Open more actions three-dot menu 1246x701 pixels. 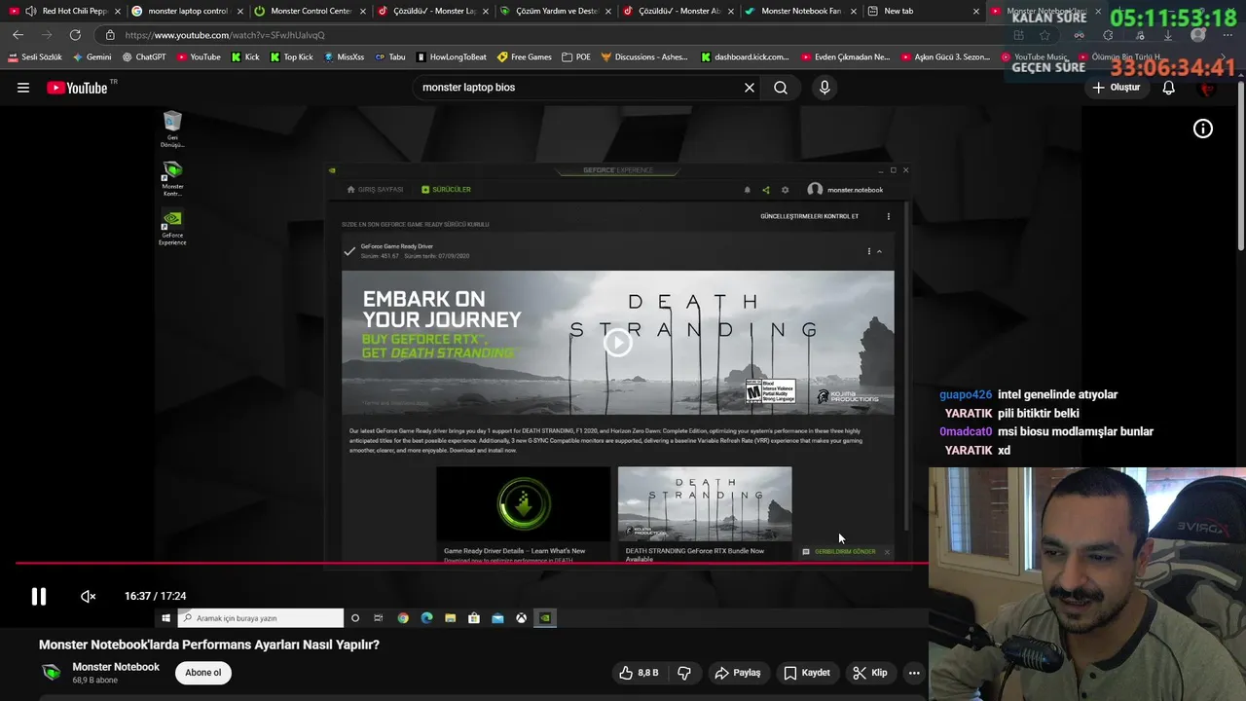[x=914, y=673]
